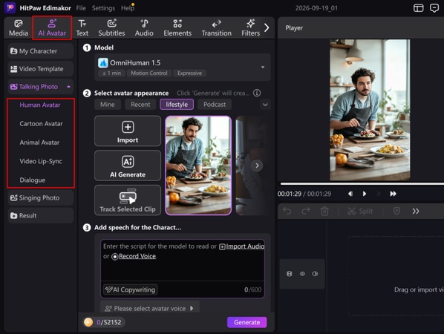Viewport: 444px width, 334px height.
Task: Click the Import Audio link
Action: pos(242,246)
